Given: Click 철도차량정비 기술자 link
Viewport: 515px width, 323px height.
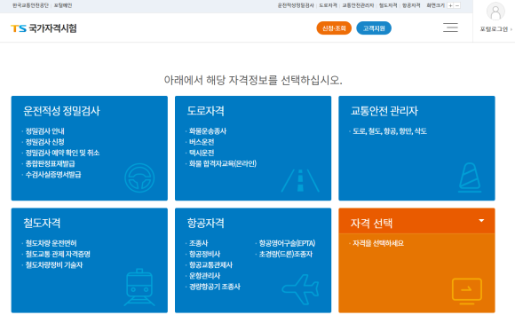Looking at the screenshot, I should click(x=54, y=265).
